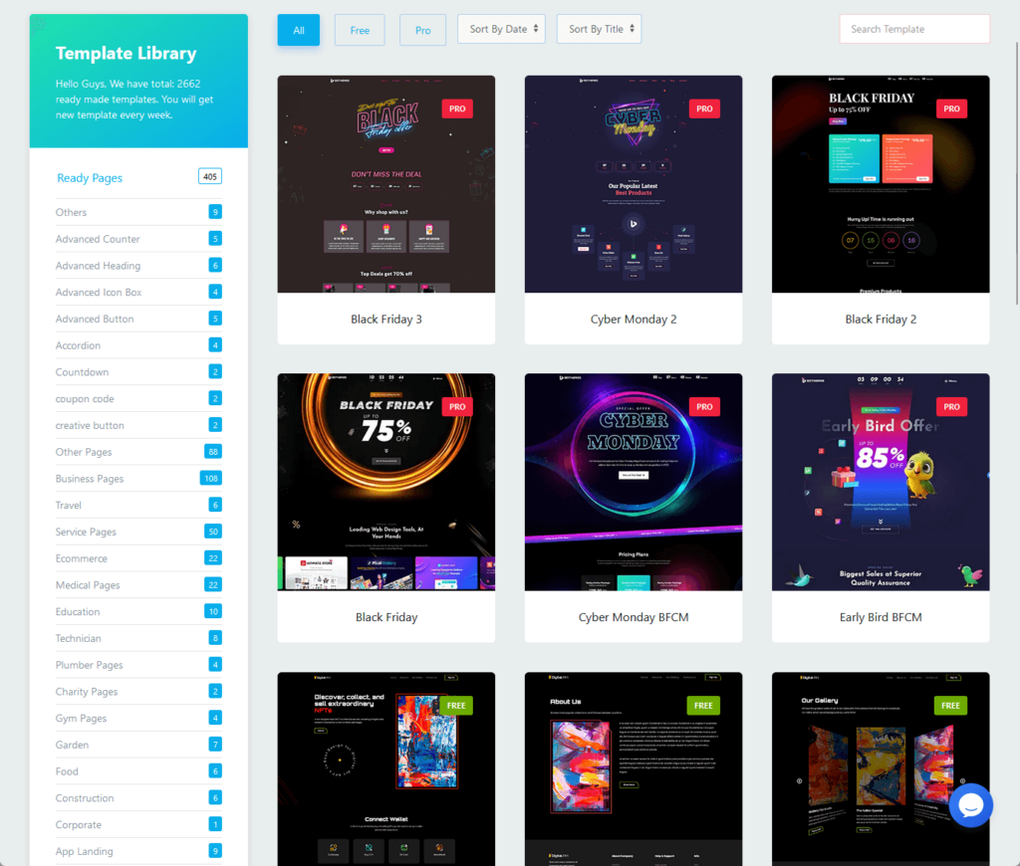
Task: Select the Charity Pages category
Action: tap(137, 693)
